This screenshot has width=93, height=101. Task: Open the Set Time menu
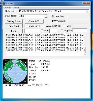[x=8, y=8]
